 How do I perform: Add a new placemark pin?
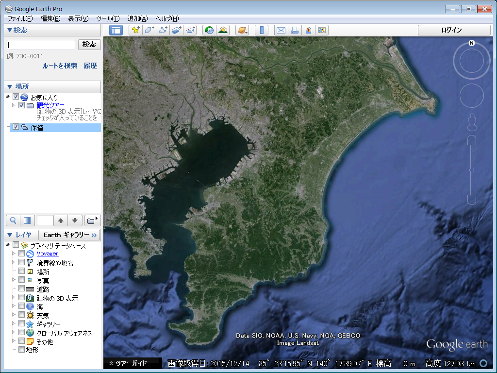pyautogui.click(x=136, y=31)
